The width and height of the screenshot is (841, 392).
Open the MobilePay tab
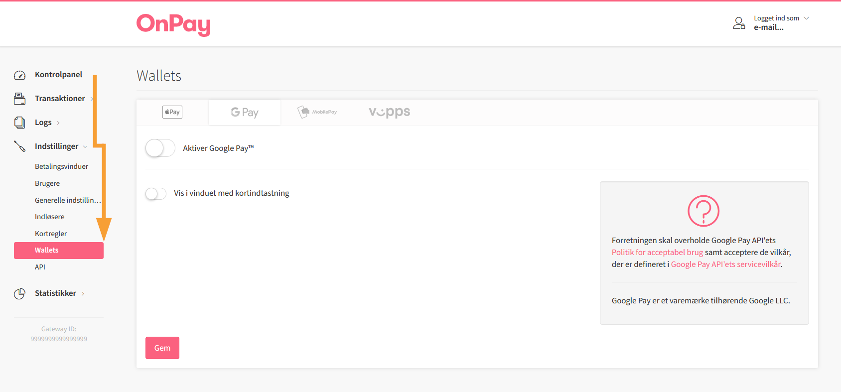tap(317, 112)
